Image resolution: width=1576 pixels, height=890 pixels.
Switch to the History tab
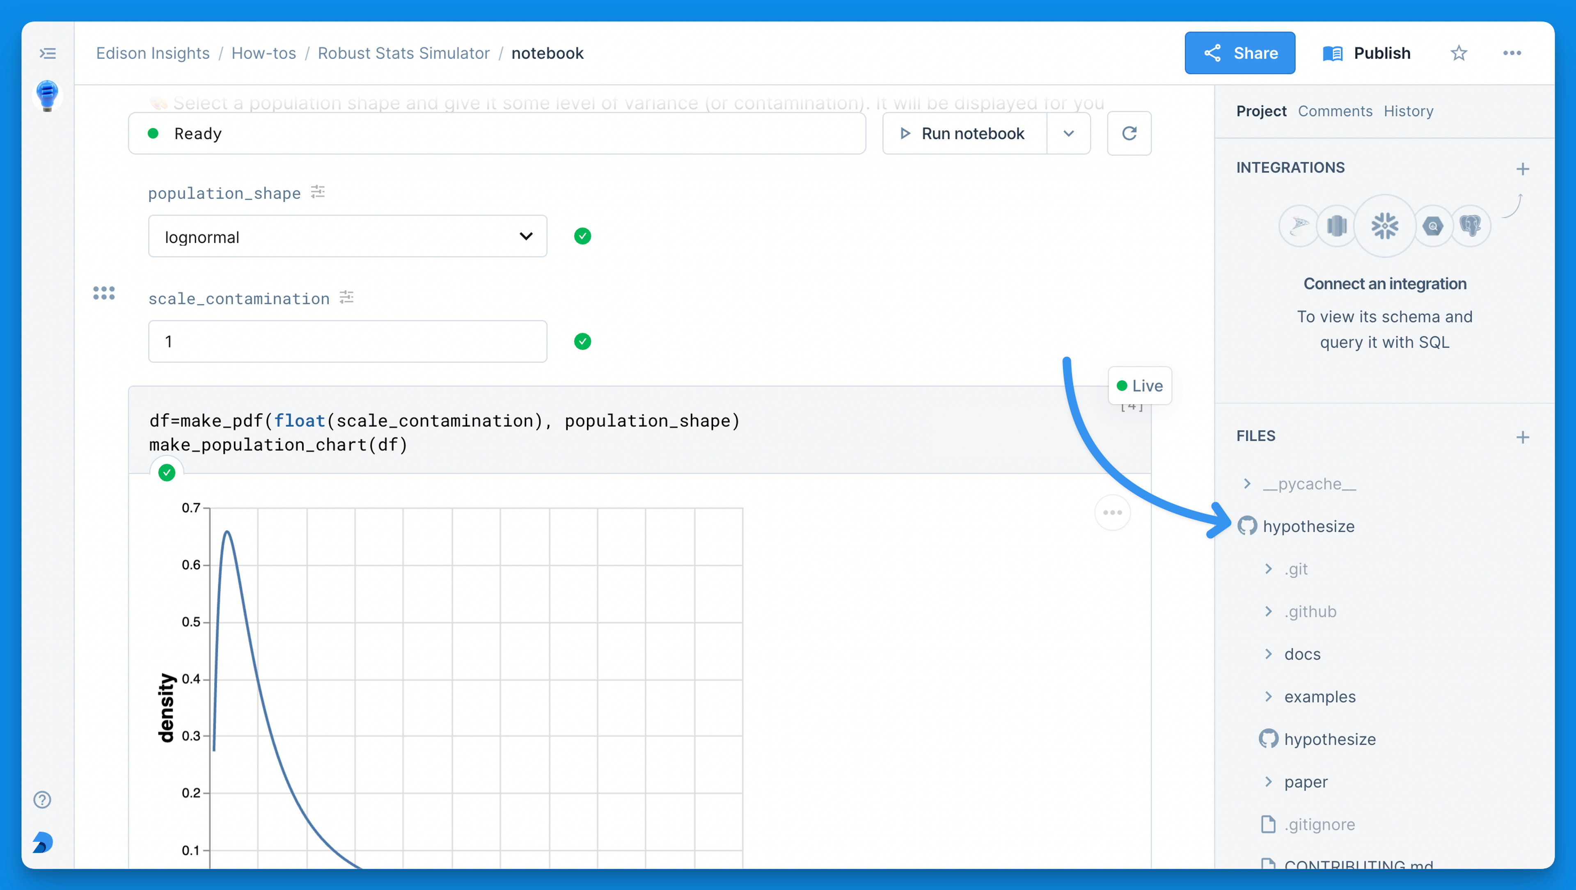click(x=1409, y=111)
